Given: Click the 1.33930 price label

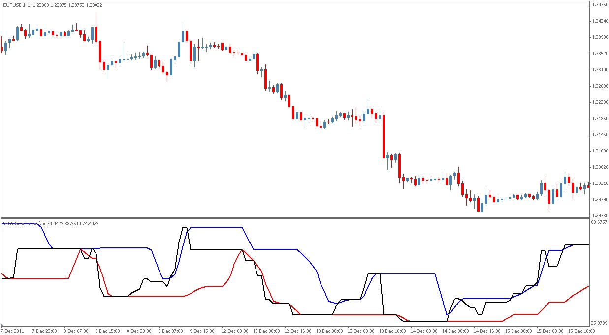Looking at the screenshot, I should [600, 37].
